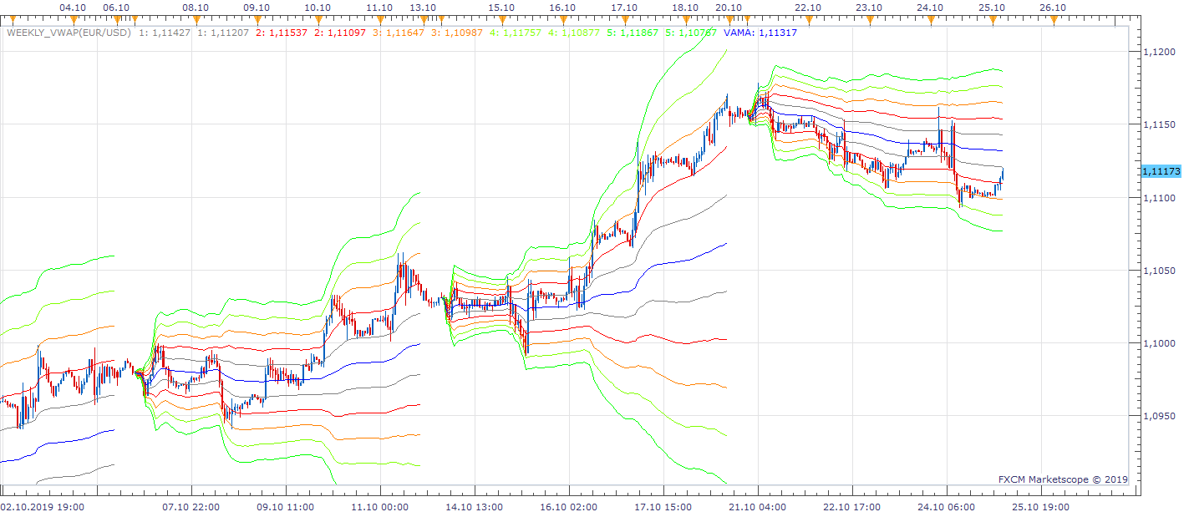Select the orange triangle marker below 08.10
Screen dimensions: 1189x517
point(196,18)
